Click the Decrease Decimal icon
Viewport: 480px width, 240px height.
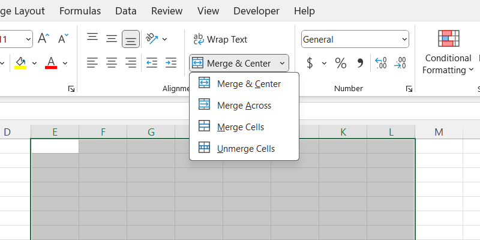[x=400, y=63]
